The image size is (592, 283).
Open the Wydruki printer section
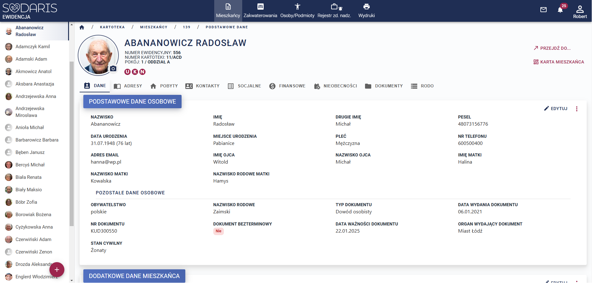pos(366,11)
